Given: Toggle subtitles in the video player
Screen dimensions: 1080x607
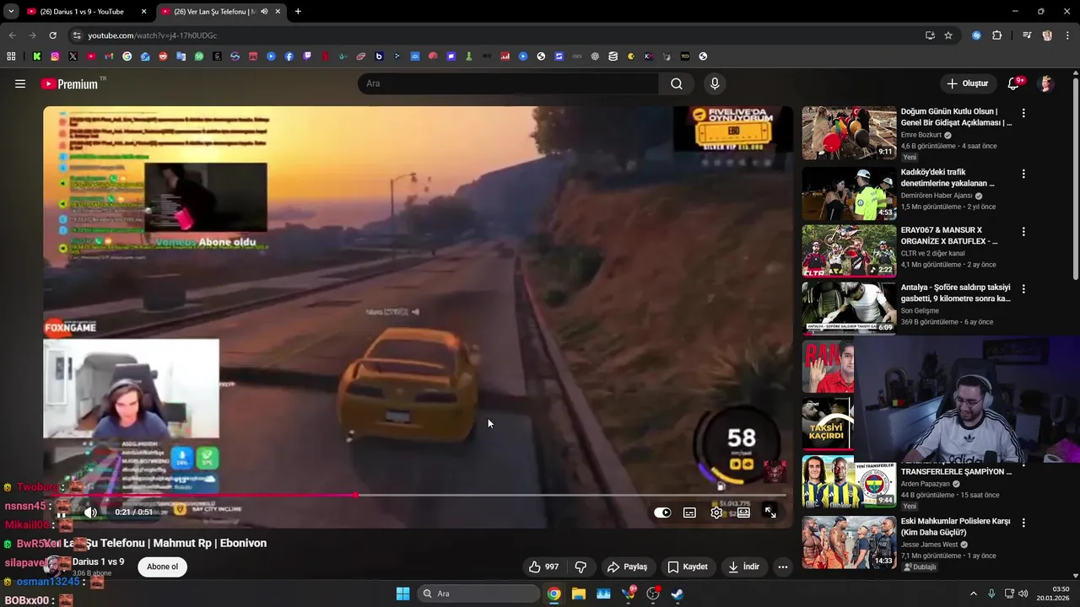Looking at the screenshot, I should click(689, 512).
